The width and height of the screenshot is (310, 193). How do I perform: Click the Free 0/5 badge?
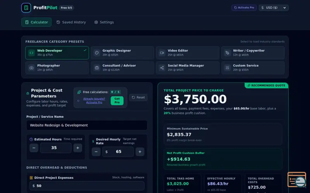click(66, 8)
